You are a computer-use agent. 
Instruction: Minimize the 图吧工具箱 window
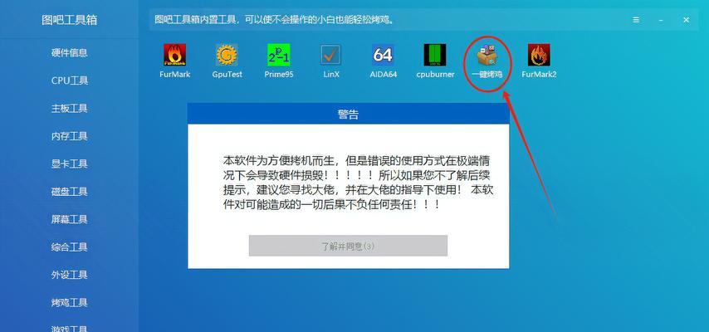[x=661, y=20]
